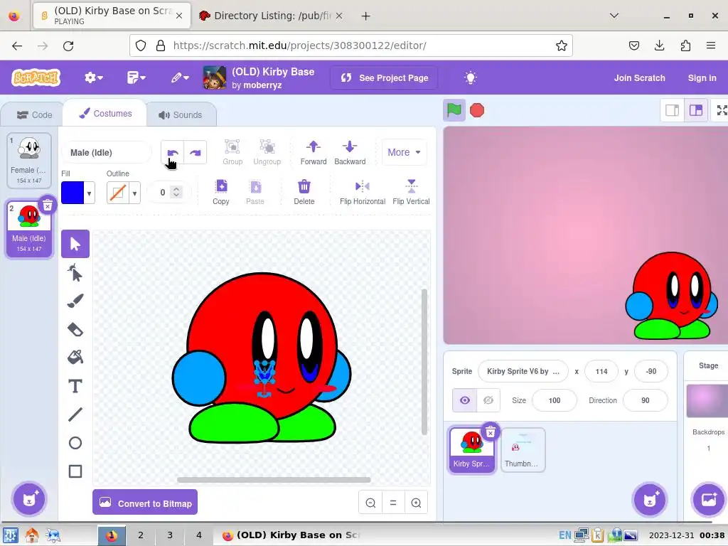Open a new browser tab
The image size is (728, 546).
coord(366,16)
